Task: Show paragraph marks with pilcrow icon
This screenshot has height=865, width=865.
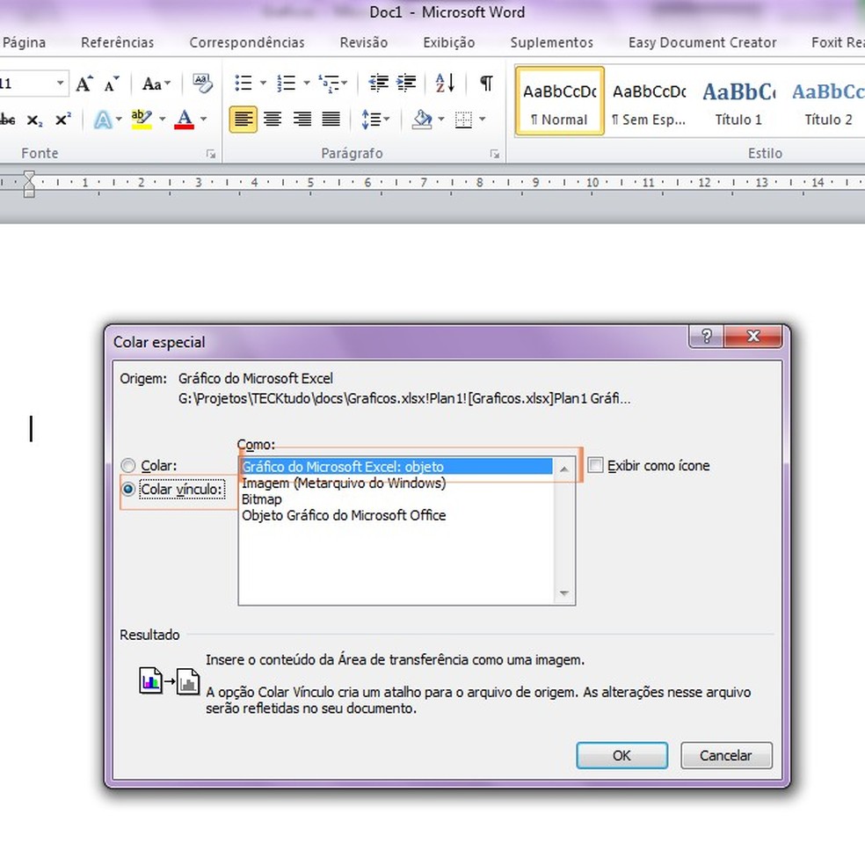Action: (x=485, y=84)
